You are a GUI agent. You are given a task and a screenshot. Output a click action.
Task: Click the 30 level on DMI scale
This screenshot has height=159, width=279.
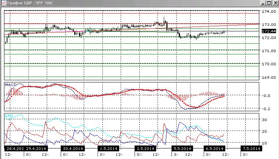(x=264, y=120)
